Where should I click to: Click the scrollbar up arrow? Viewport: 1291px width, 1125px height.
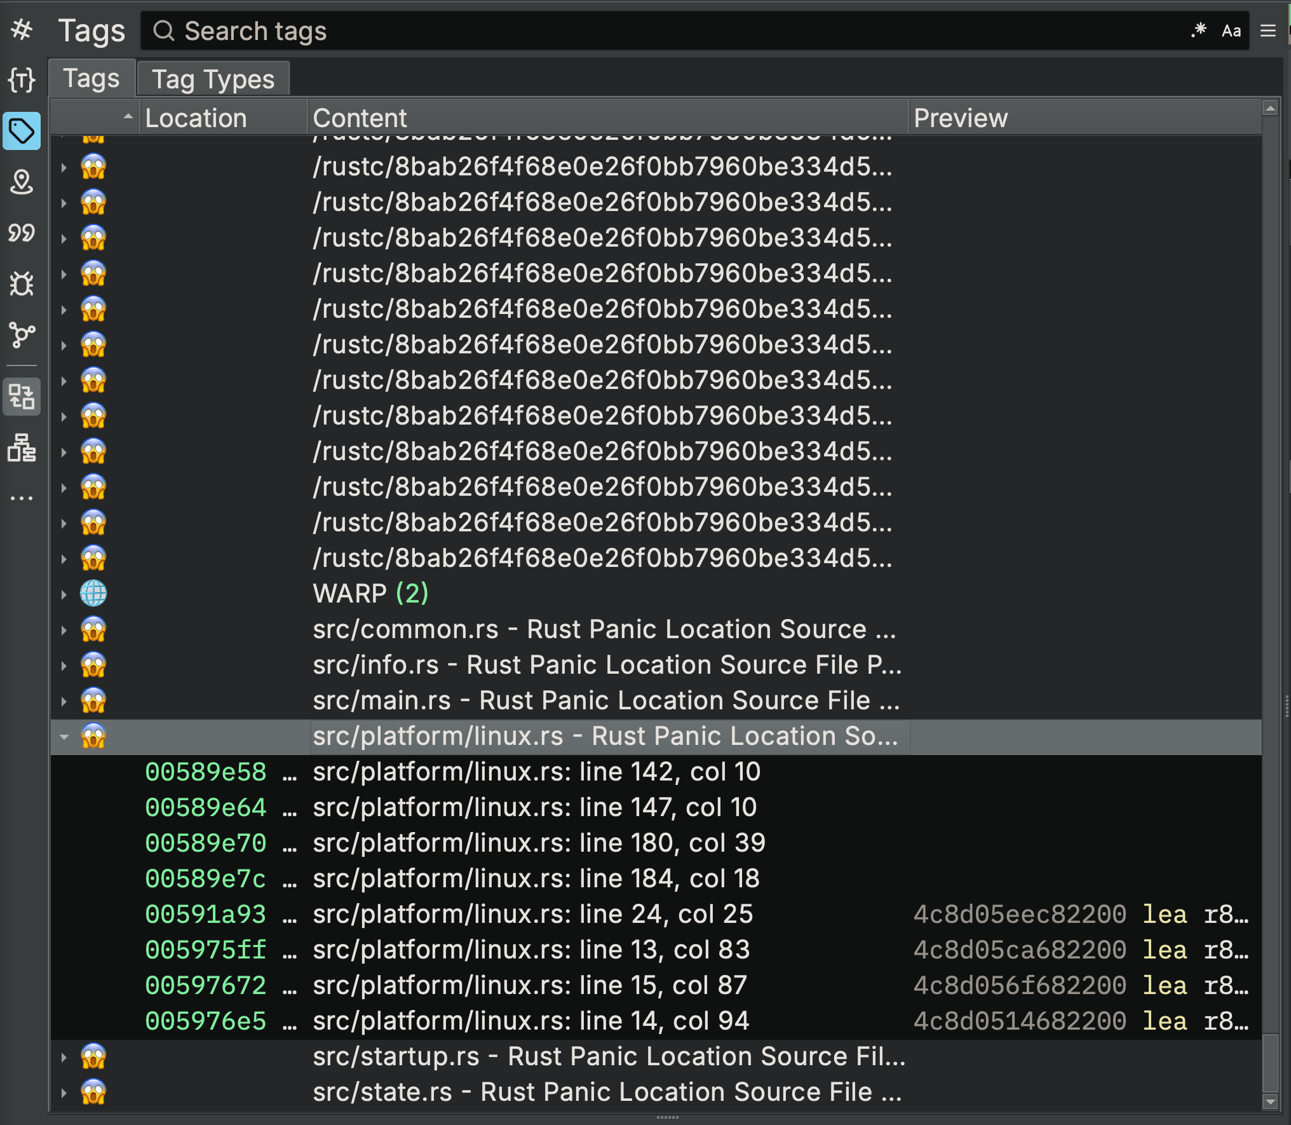(1271, 109)
